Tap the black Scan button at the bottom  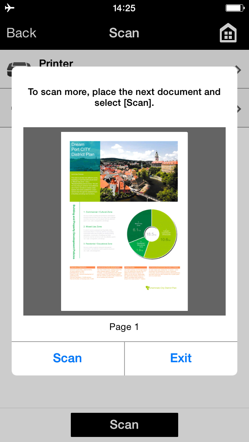[124, 424]
